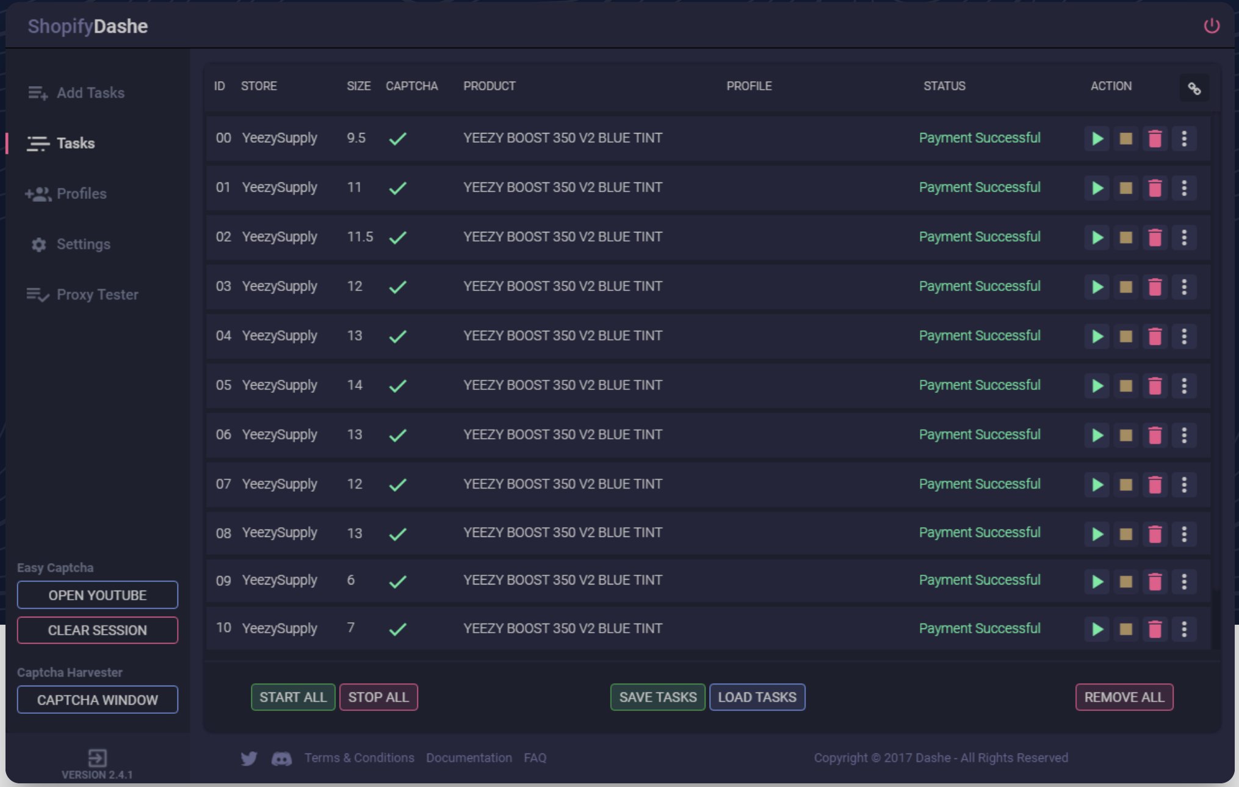Open more options menu for task 09

click(1184, 581)
